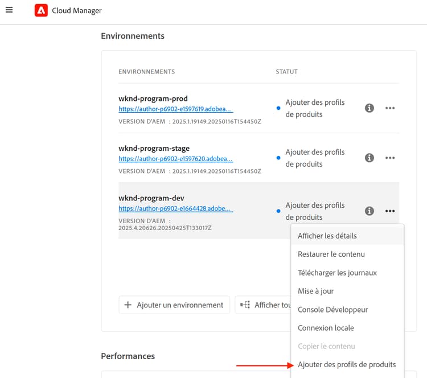Open more options for wknd-program-stage
The width and height of the screenshot is (427, 378).
pos(390,158)
